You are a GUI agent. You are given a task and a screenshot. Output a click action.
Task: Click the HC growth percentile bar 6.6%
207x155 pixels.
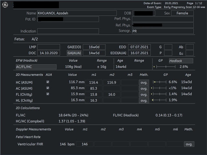pos(159,82)
